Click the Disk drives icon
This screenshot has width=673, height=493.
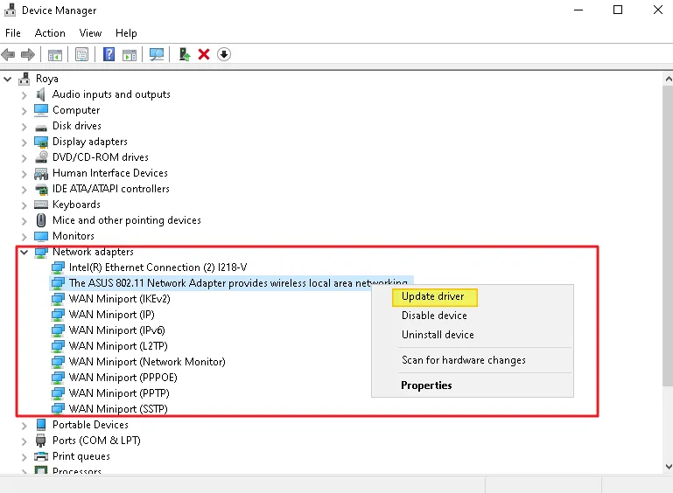pyautogui.click(x=41, y=127)
